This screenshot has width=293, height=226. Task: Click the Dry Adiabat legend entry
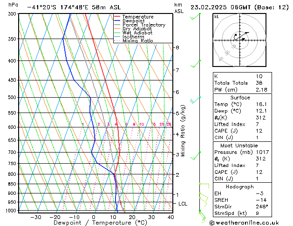coord(137,29)
